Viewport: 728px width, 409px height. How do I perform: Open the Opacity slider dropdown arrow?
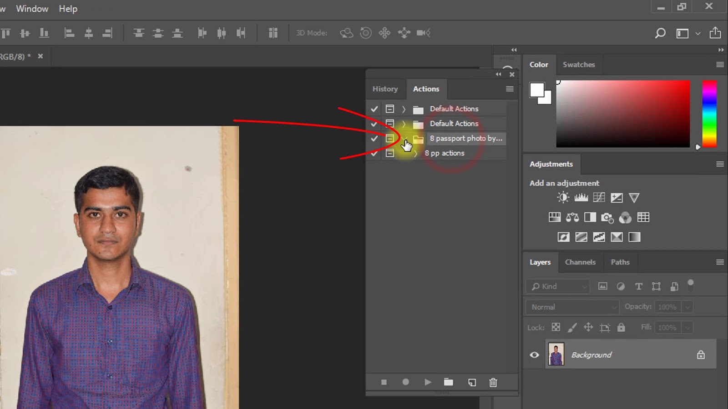(688, 307)
